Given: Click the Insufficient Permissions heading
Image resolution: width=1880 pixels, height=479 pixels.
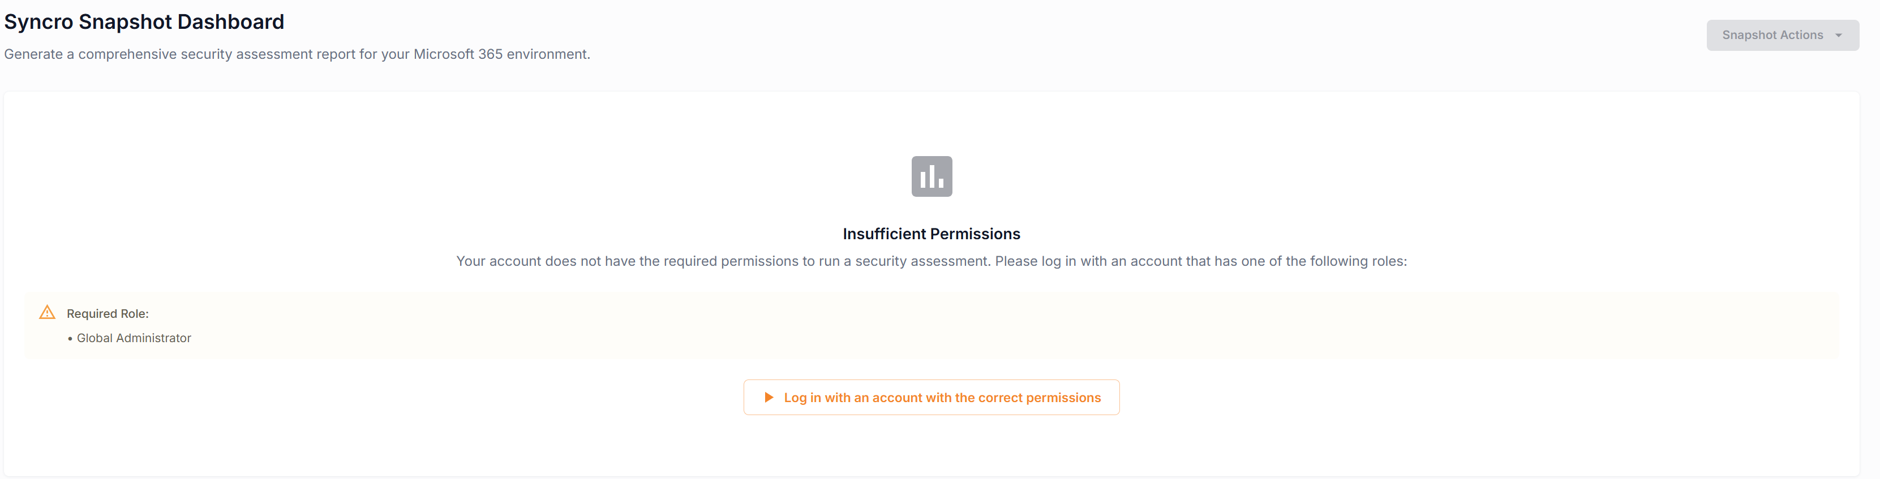Looking at the screenshot, I should coord(932,234).
